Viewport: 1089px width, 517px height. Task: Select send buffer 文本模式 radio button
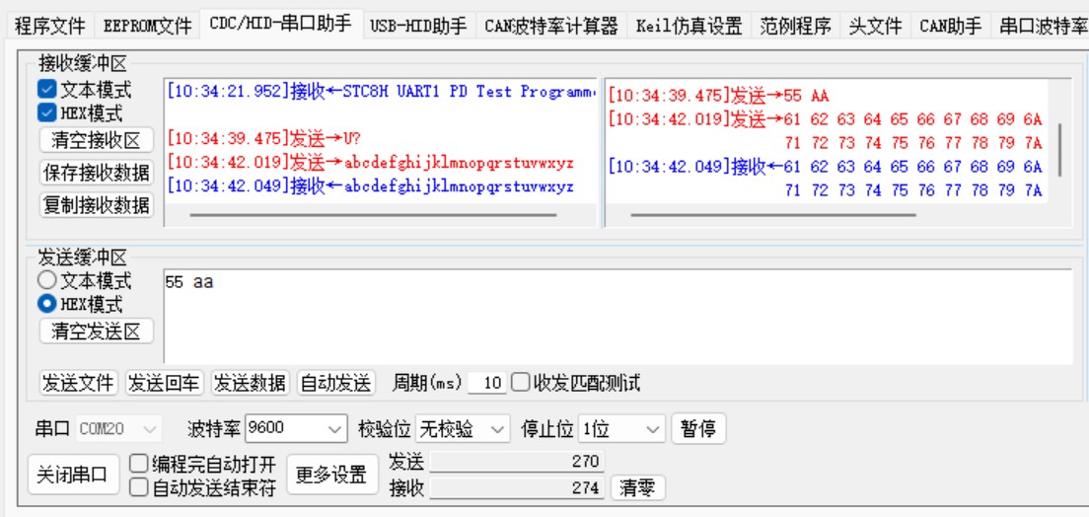pos(47,281)
